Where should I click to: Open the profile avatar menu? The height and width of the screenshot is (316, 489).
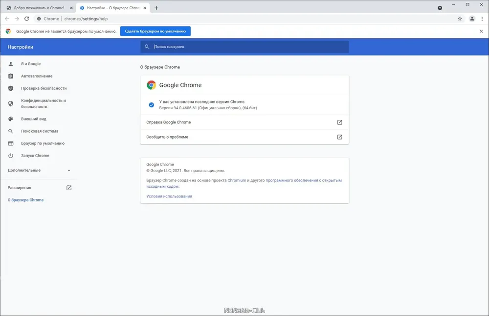tap(472, 19)
